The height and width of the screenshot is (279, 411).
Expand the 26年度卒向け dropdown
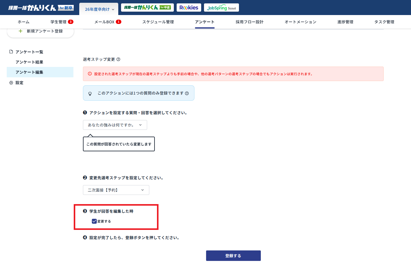click(x=99, y=9)
